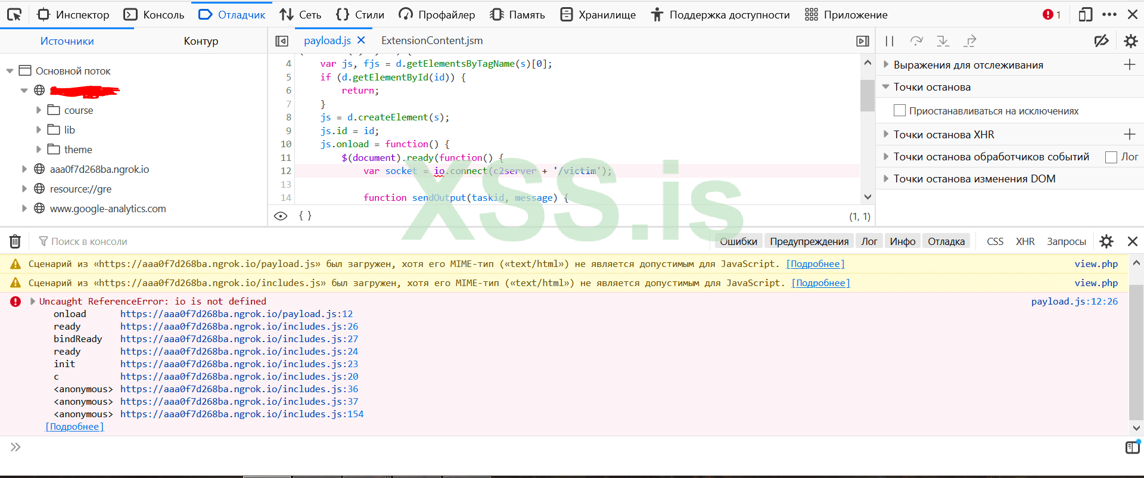Close the payload.js editor tab
The image size is (1144, 478).
[x=361, y=41]
